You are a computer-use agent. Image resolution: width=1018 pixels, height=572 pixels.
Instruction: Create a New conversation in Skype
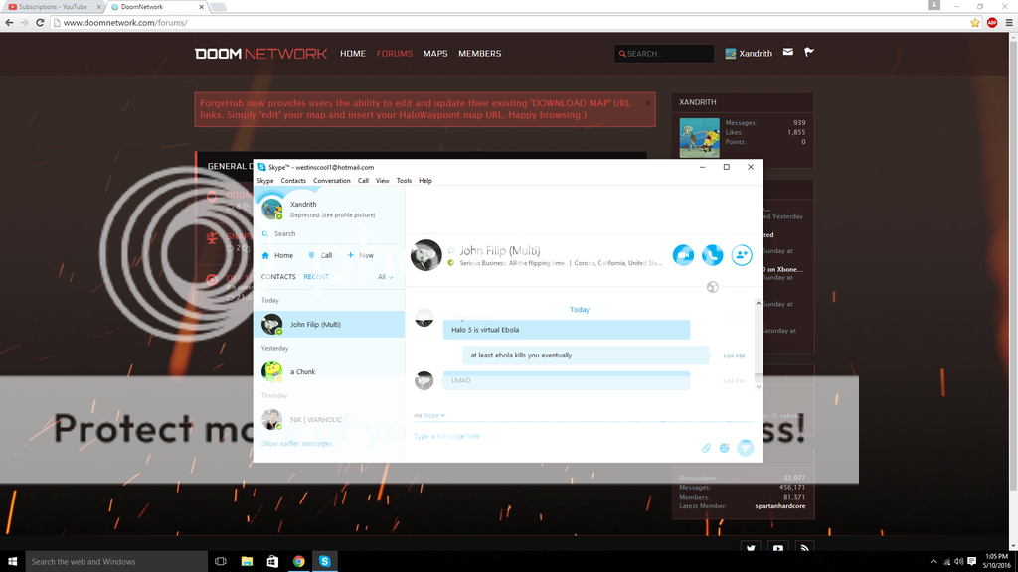[x=360, y=255]
